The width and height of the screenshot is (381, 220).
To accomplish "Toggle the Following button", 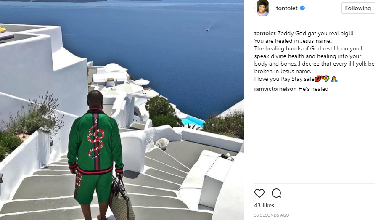I will (358, 8).
